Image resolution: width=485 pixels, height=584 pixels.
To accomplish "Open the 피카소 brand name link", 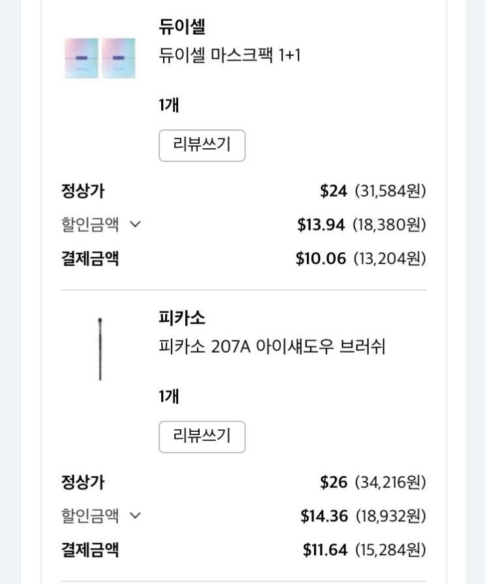I will pyautogui.click(x=182, y=318).
